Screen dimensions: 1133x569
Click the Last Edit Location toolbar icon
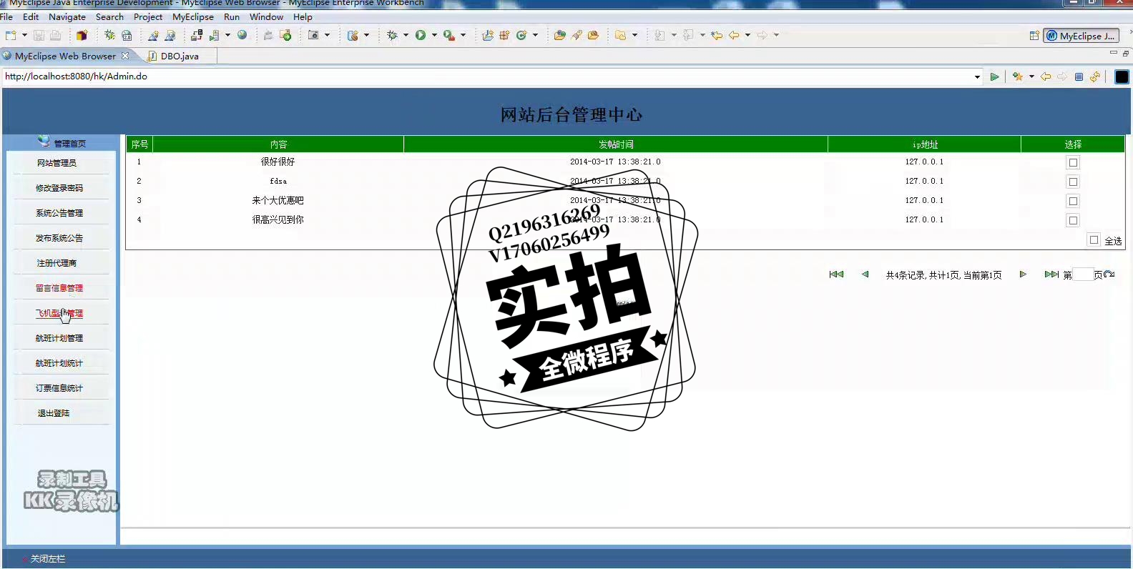(717, 35)
